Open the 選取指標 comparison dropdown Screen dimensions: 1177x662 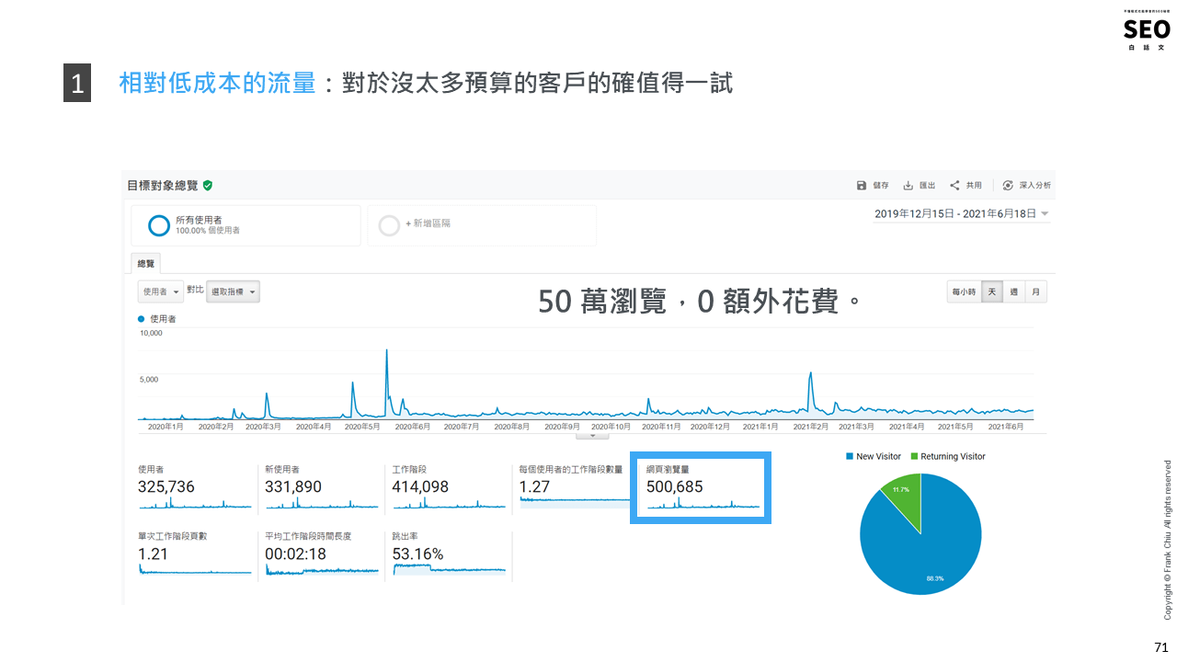click(234, 291)
